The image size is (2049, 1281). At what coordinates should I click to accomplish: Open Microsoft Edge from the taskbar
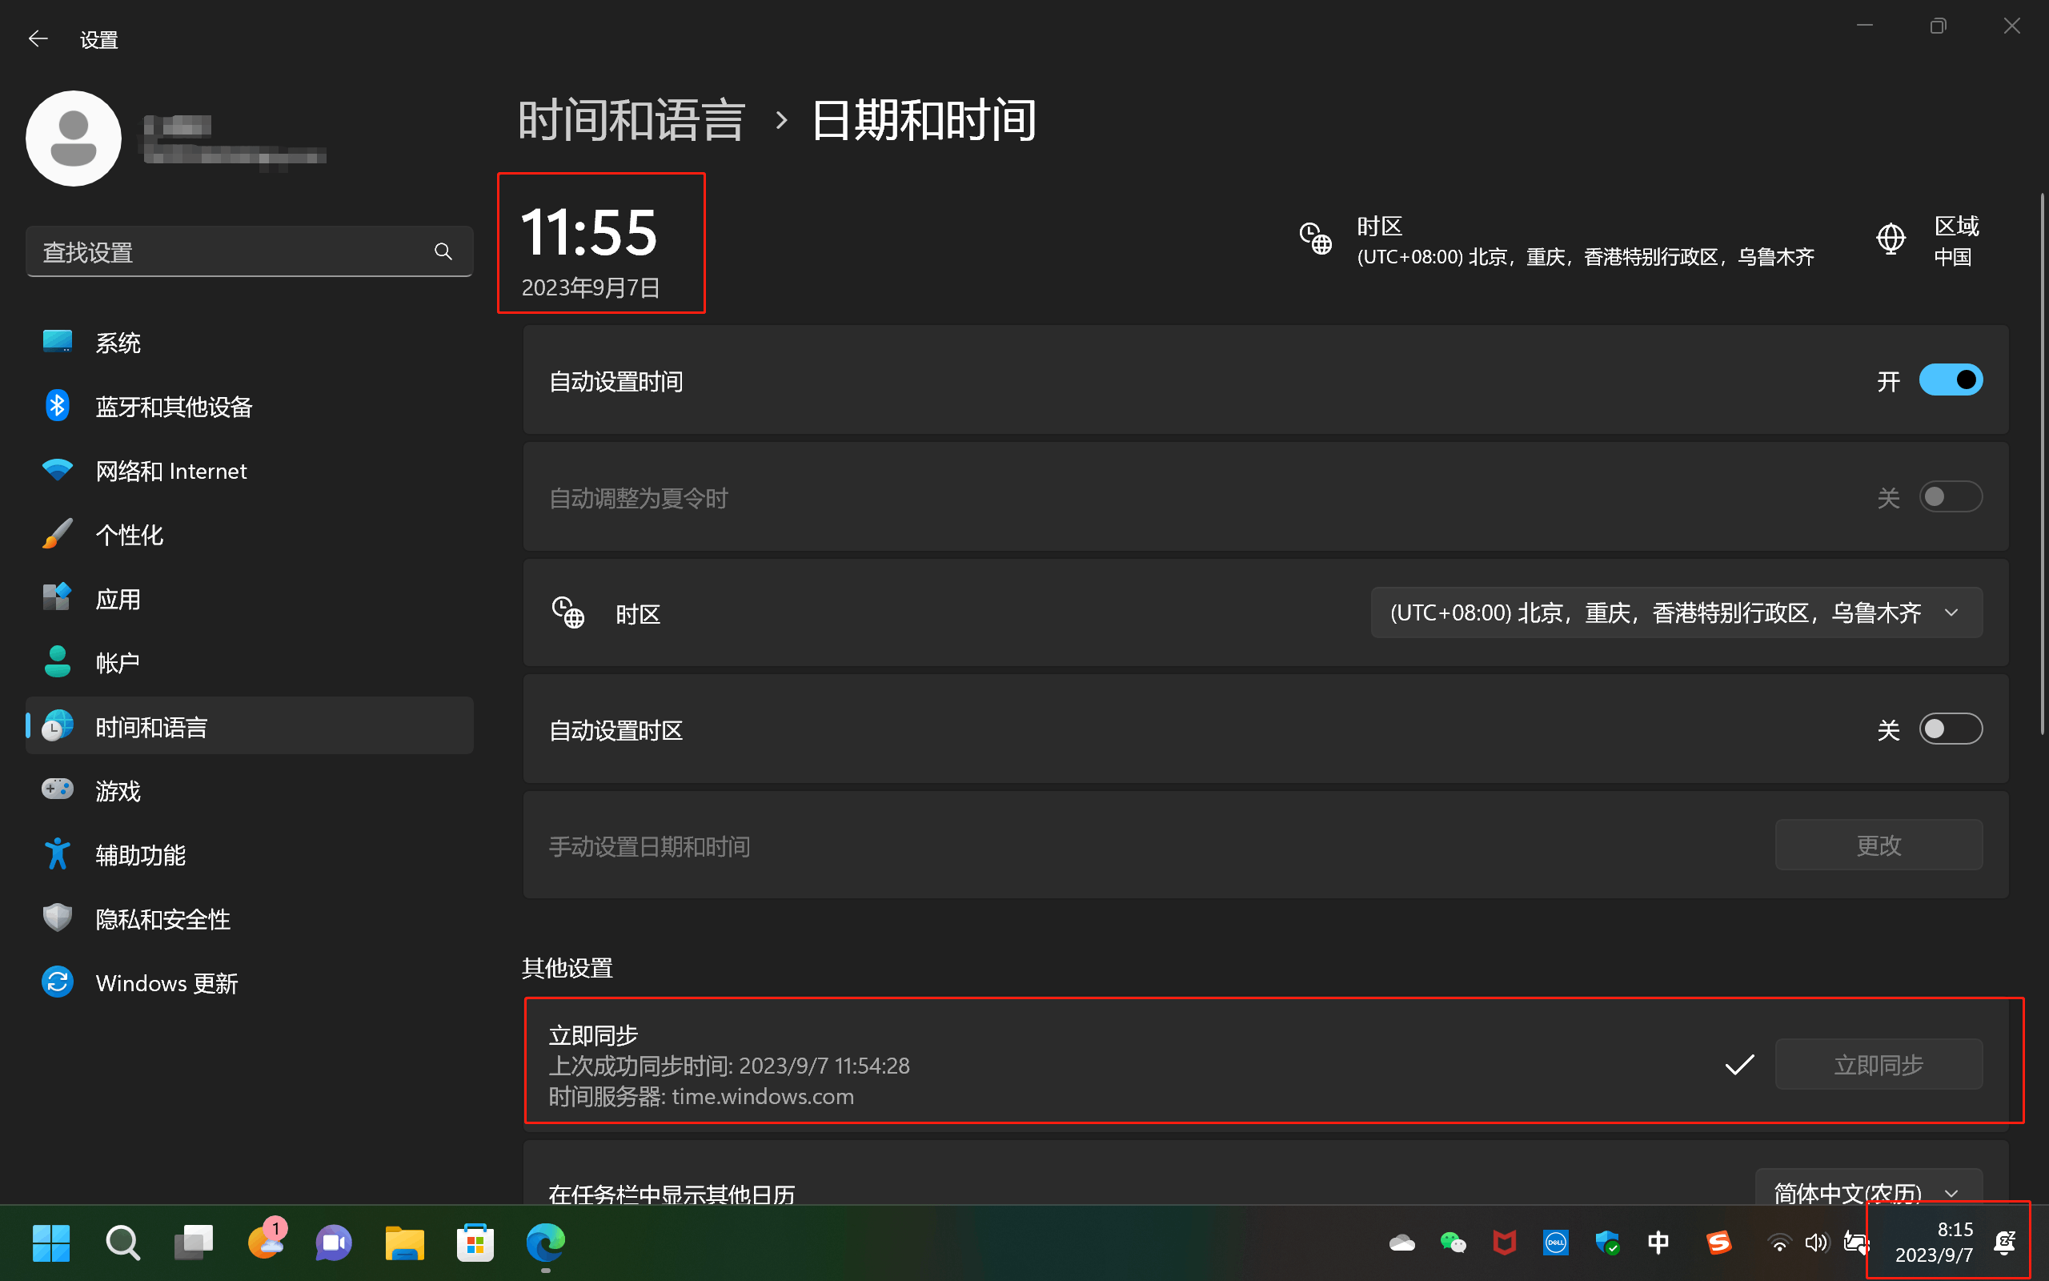(x=544, y=1242)
